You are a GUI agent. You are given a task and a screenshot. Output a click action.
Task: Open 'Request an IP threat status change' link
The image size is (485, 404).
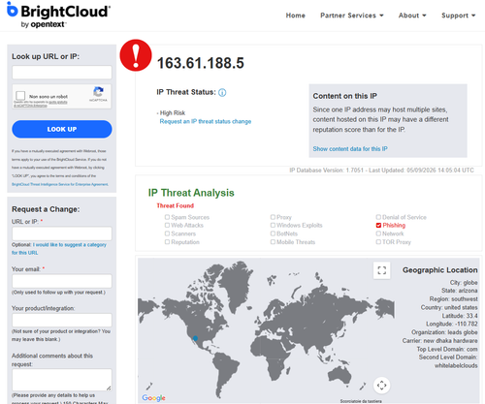[206, 121]
